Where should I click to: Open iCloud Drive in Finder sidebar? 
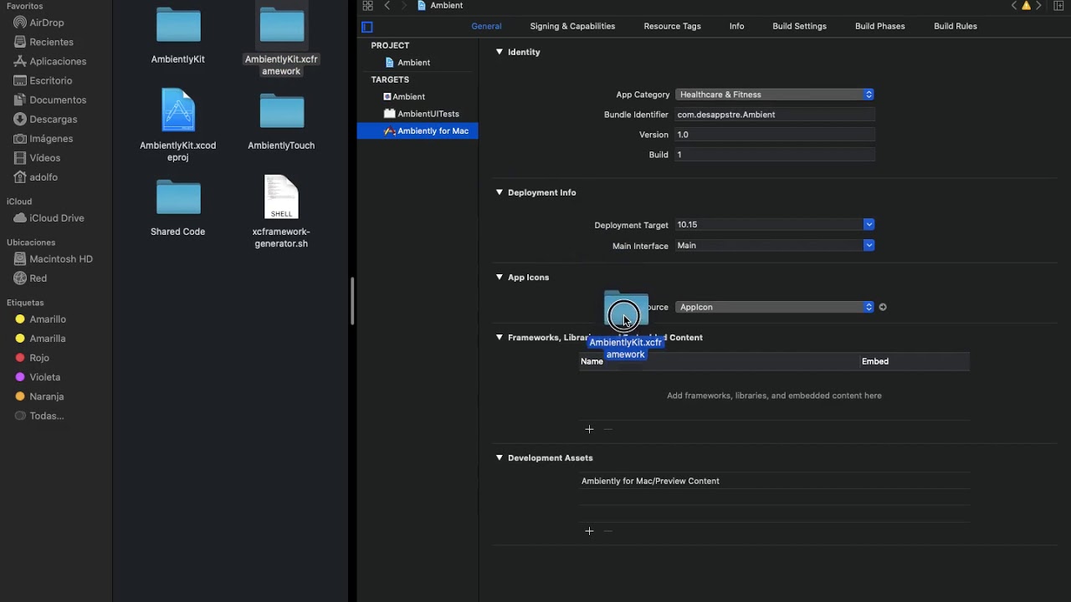[x=49, y=217]
